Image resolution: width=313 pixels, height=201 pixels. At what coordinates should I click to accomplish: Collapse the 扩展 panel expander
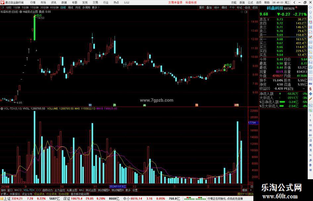[4, 194]
